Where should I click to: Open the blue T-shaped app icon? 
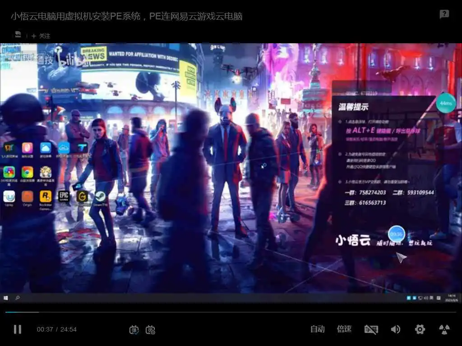[82, 148]
